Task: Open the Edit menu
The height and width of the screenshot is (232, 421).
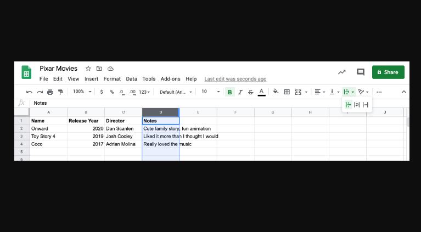Action: pos(58,79)
